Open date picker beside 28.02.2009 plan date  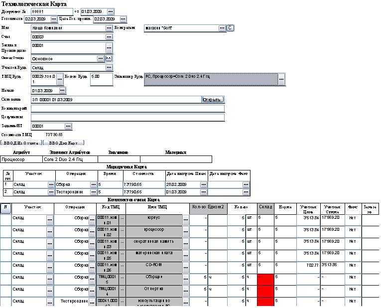click(203, 185)
